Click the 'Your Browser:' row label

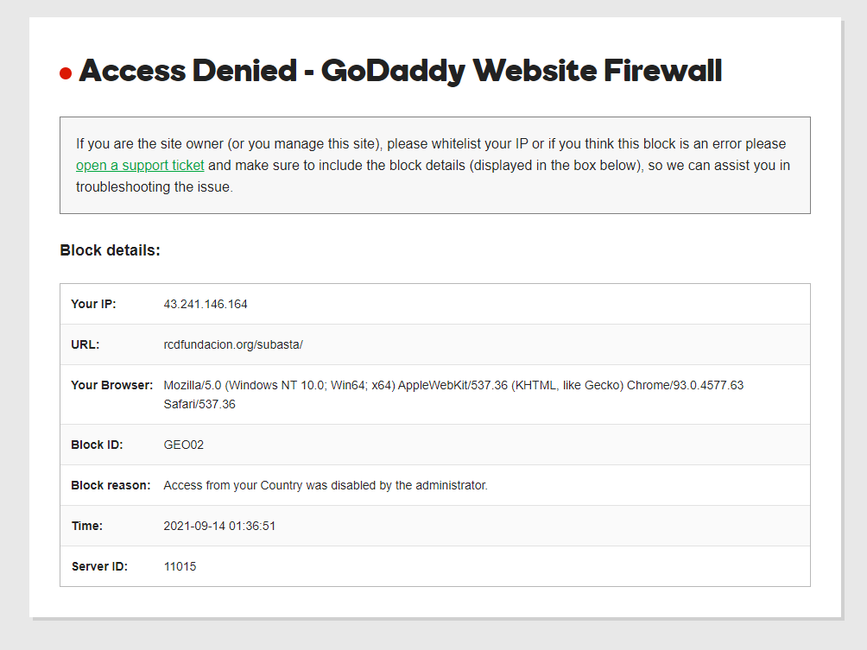tap(111, 385)
